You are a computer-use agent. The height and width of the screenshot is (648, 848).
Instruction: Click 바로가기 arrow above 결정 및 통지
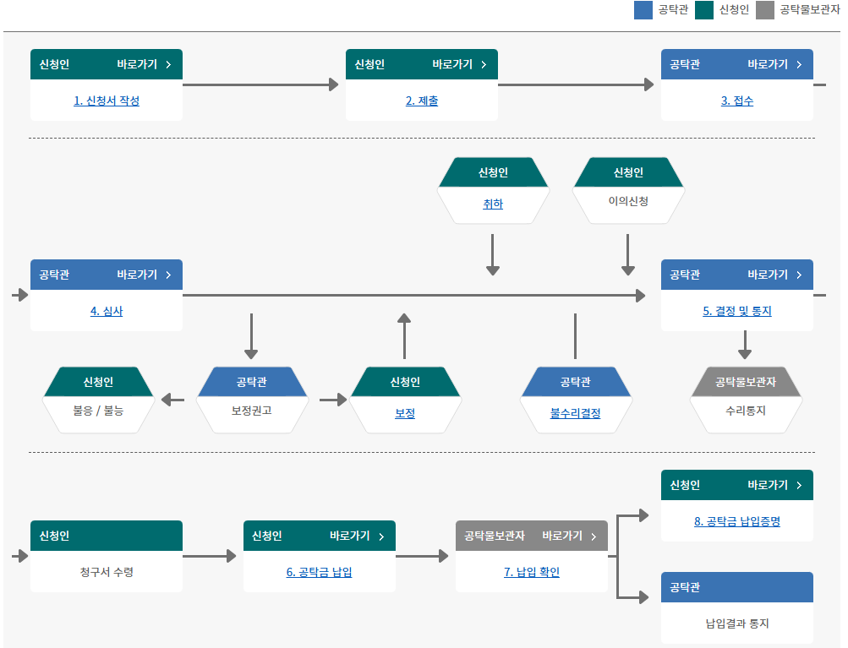tap(799, 275)
